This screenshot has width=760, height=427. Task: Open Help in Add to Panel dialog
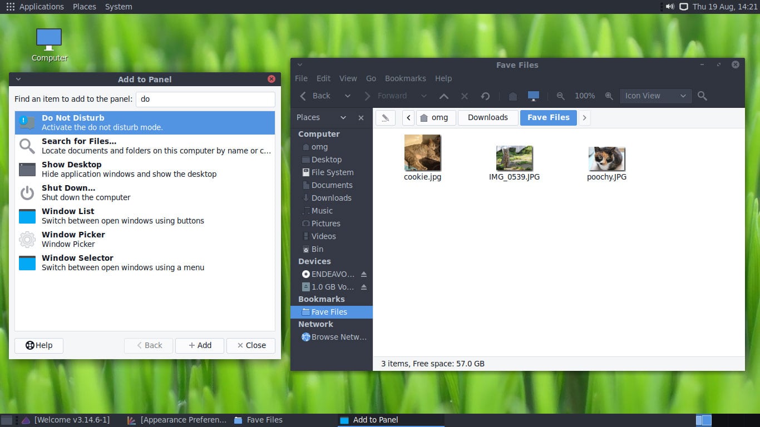click(38, 345)
